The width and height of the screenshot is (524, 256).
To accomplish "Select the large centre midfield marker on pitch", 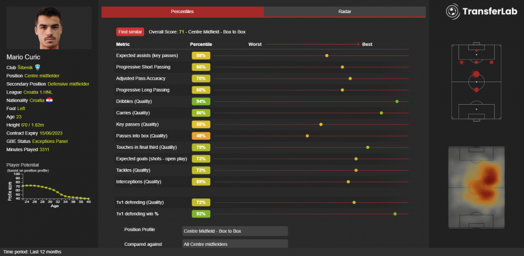I will pos(476,75).
